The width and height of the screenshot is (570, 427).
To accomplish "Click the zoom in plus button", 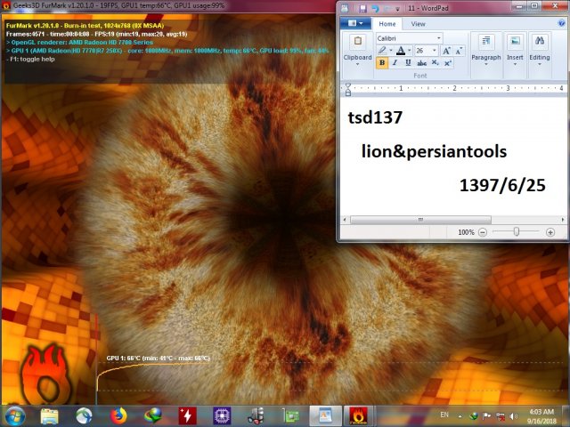I will coord(550,231).
